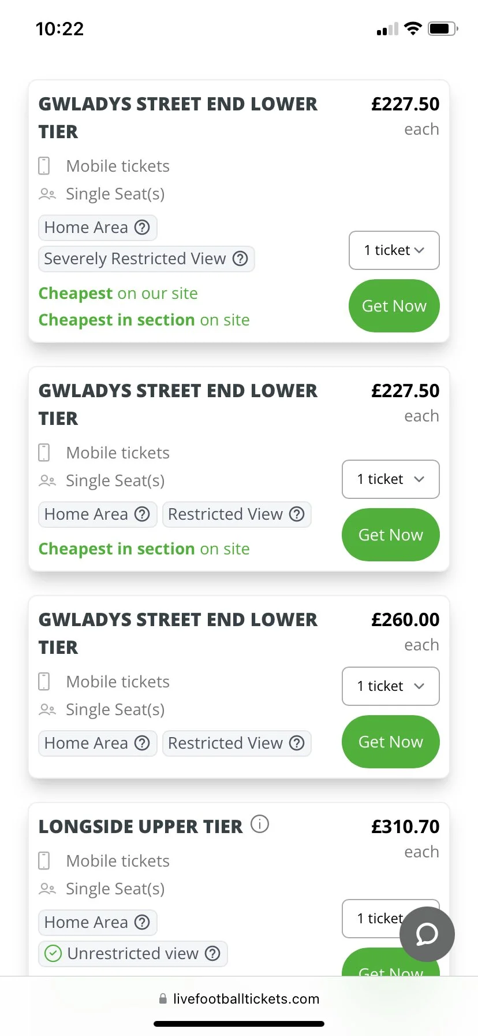This screenshot has height=1036, width=478.
Task: Tap help icon on Unrestricted view tag
Action: click(x=213, y=953)
